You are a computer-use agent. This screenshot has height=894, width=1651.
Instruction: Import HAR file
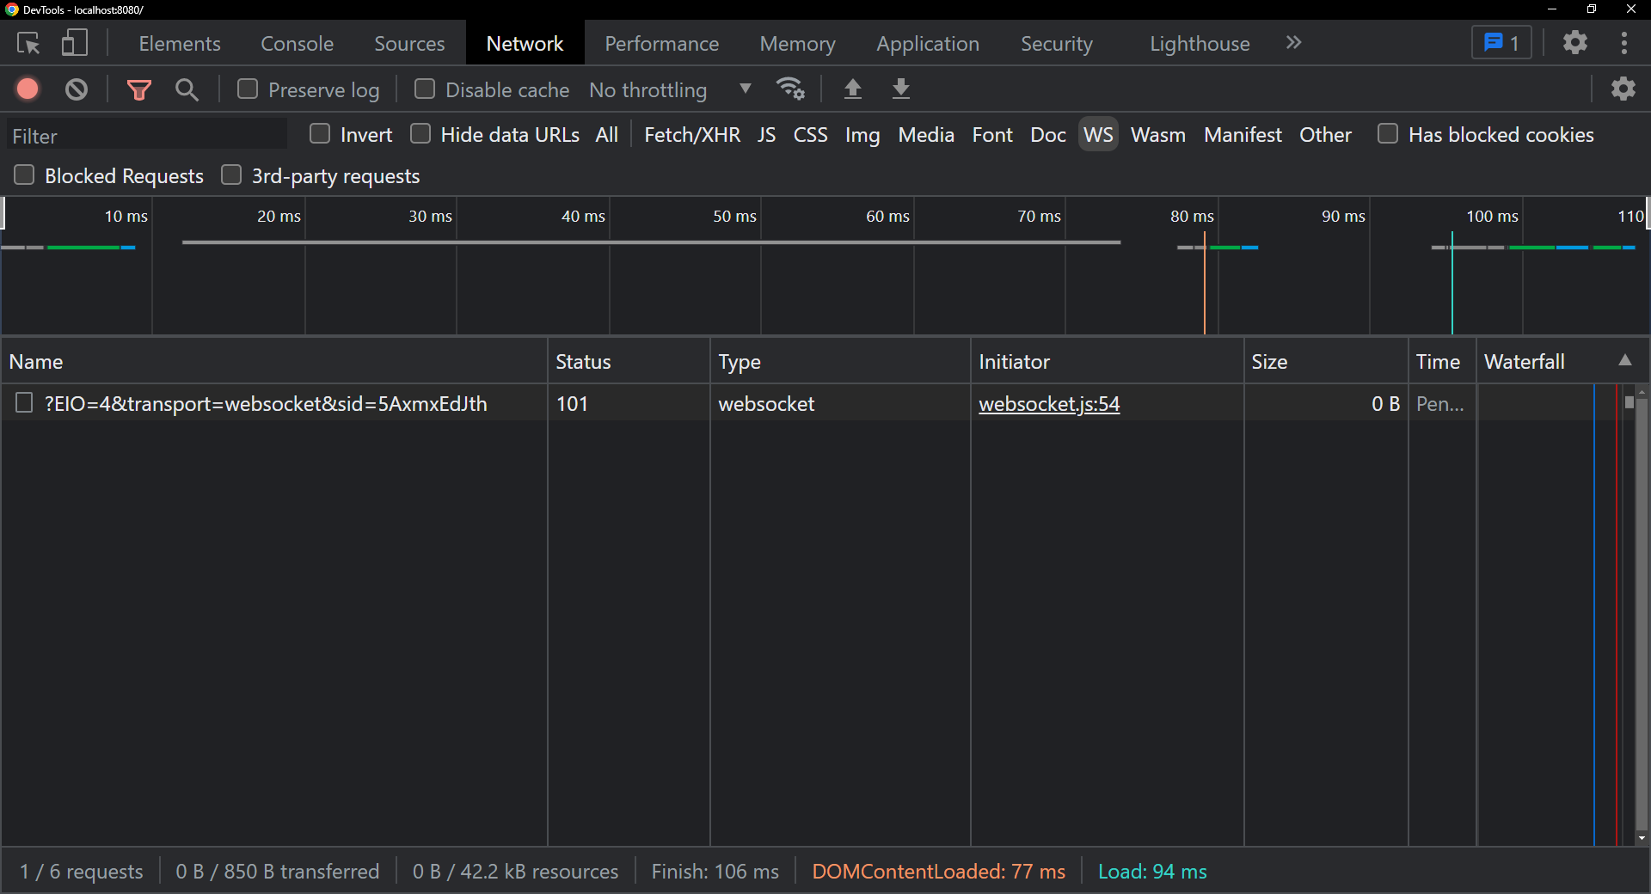click(x=852, y=89)
